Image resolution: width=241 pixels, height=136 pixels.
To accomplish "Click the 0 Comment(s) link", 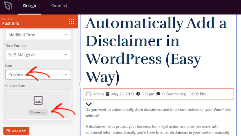I will [174, 94].
